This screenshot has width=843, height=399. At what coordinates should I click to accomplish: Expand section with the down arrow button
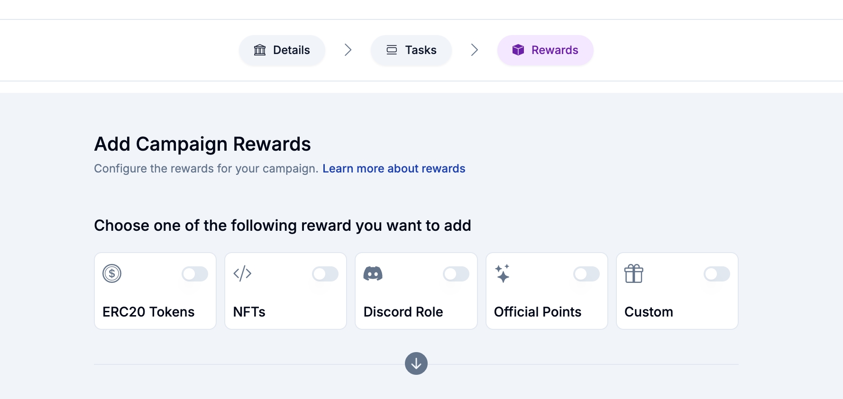point(416,363)
